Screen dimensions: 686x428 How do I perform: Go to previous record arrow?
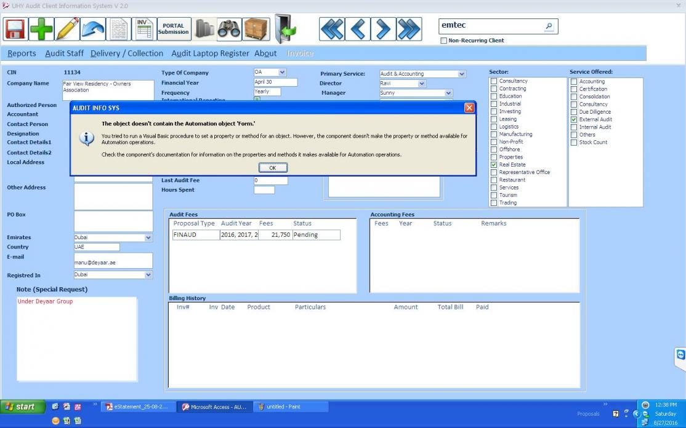click(357, 30)
